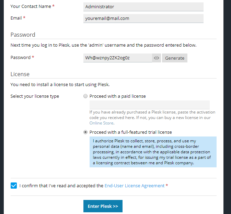Click the 'Select your license type' label
The image size is (231, 214).
pos(35,96)
